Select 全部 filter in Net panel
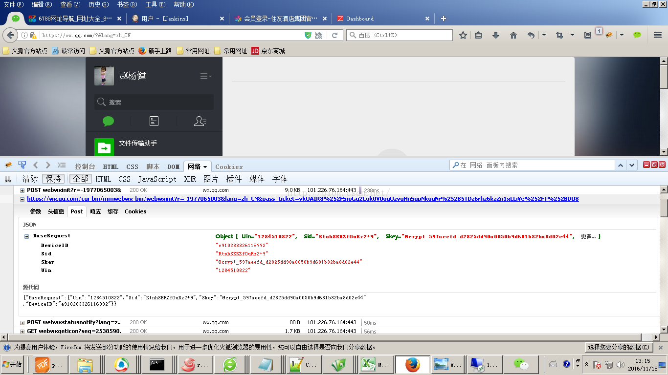 (80, 179)
